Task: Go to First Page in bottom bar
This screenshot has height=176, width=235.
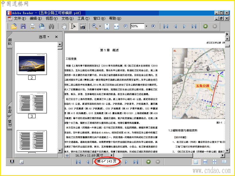Action: click(78, 162)
